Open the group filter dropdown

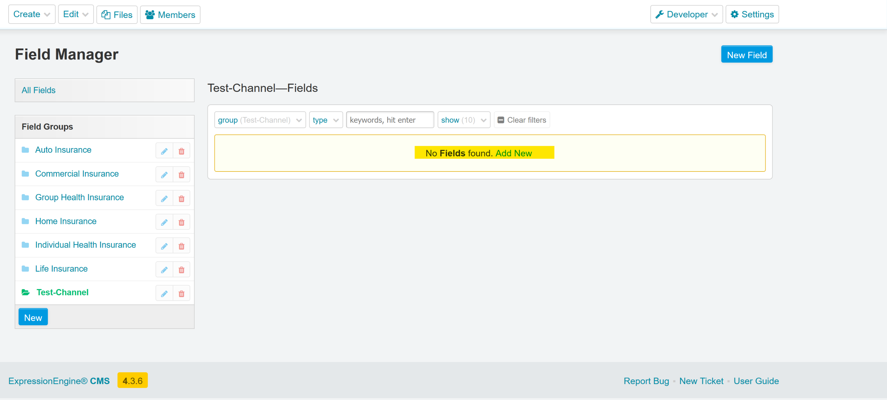(260, 120)
